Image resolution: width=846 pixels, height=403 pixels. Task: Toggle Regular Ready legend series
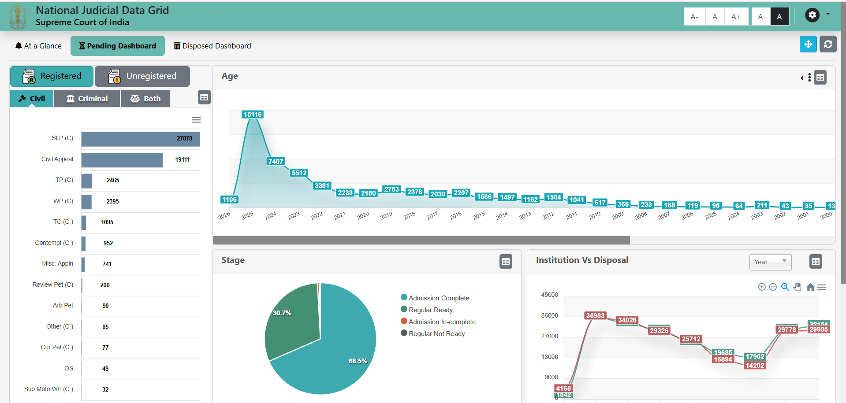[430, 310]
